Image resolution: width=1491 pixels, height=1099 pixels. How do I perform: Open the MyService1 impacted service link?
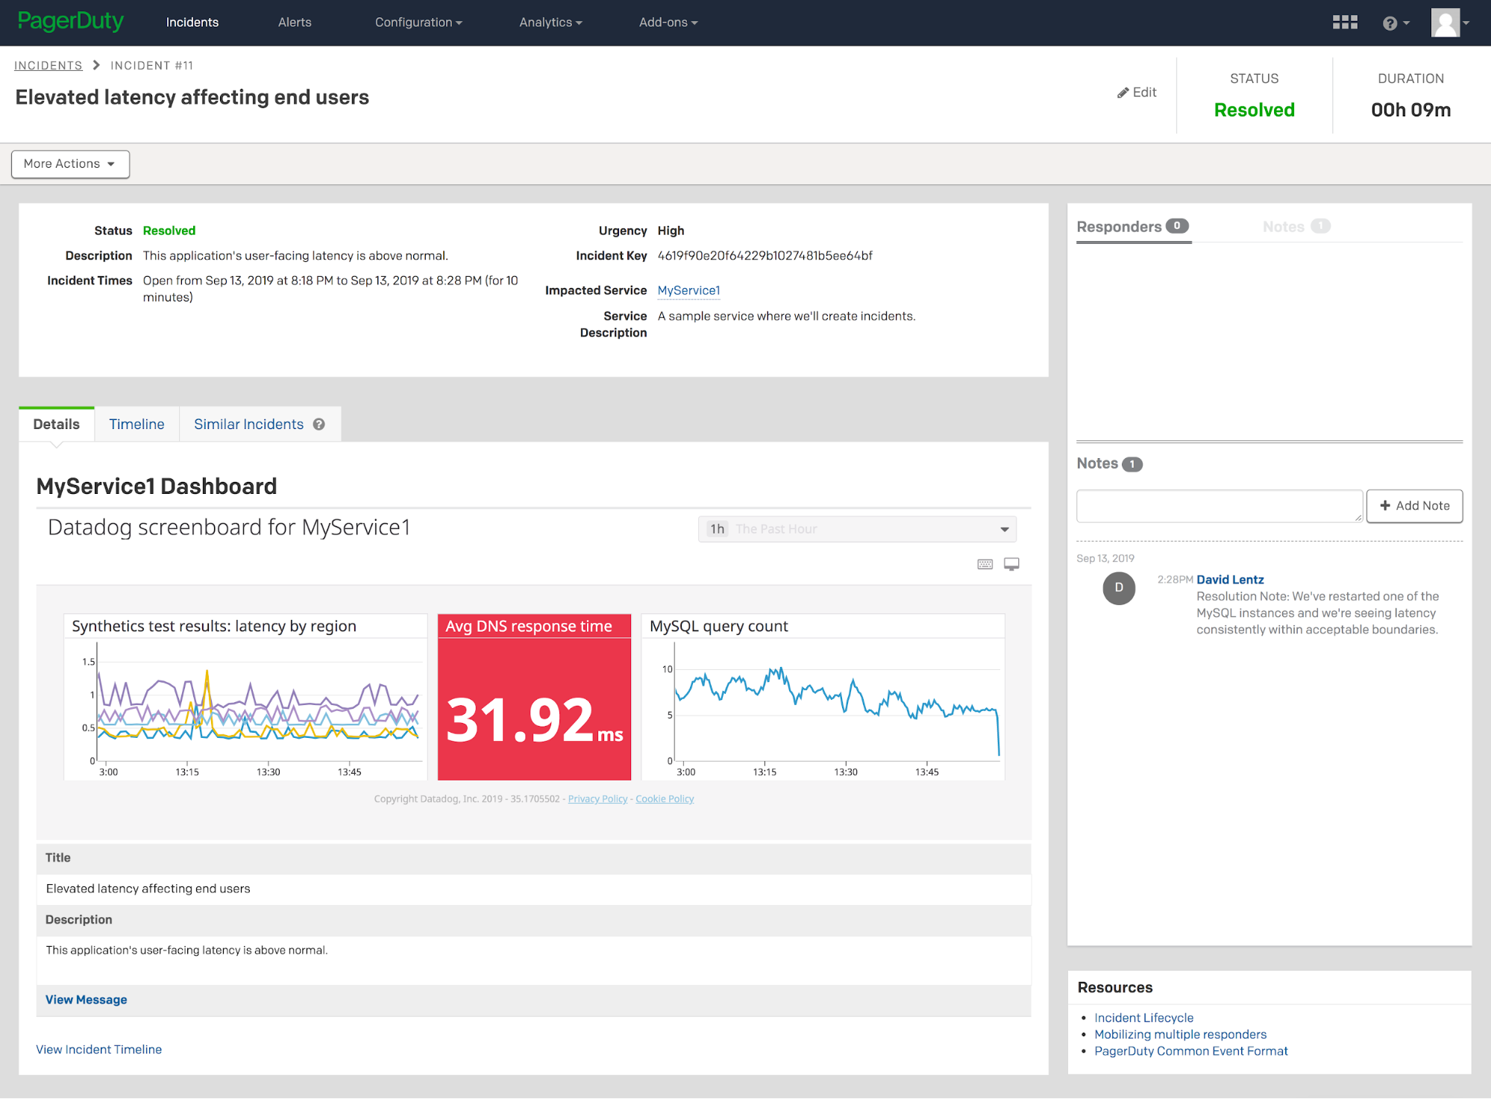tap(688, 290)
